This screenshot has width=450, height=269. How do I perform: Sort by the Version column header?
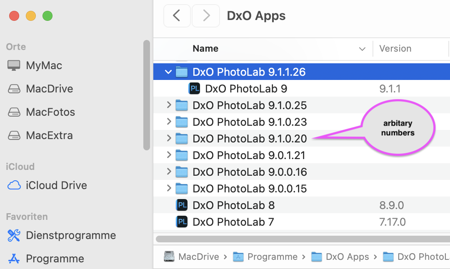(x=395, y=49)
